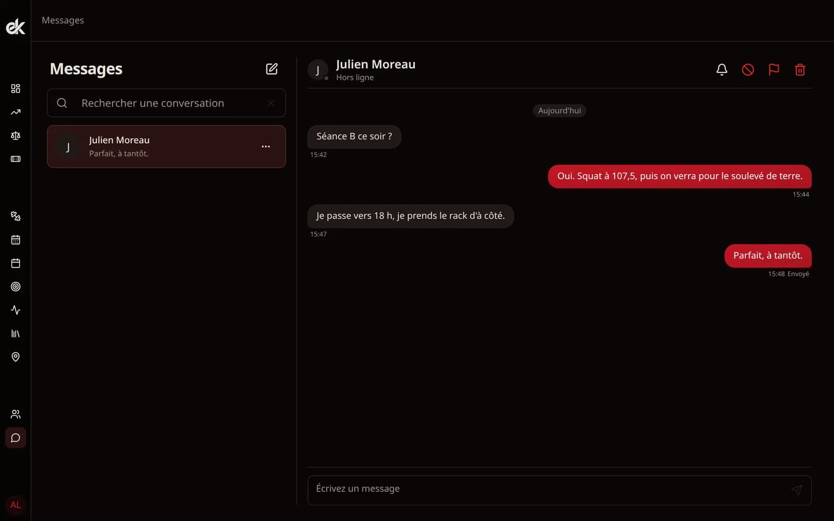Viewport: 834px width, 521px height.
Task: Click the 'Squat à 107,5' message bubble
Action: coord(680,177)
